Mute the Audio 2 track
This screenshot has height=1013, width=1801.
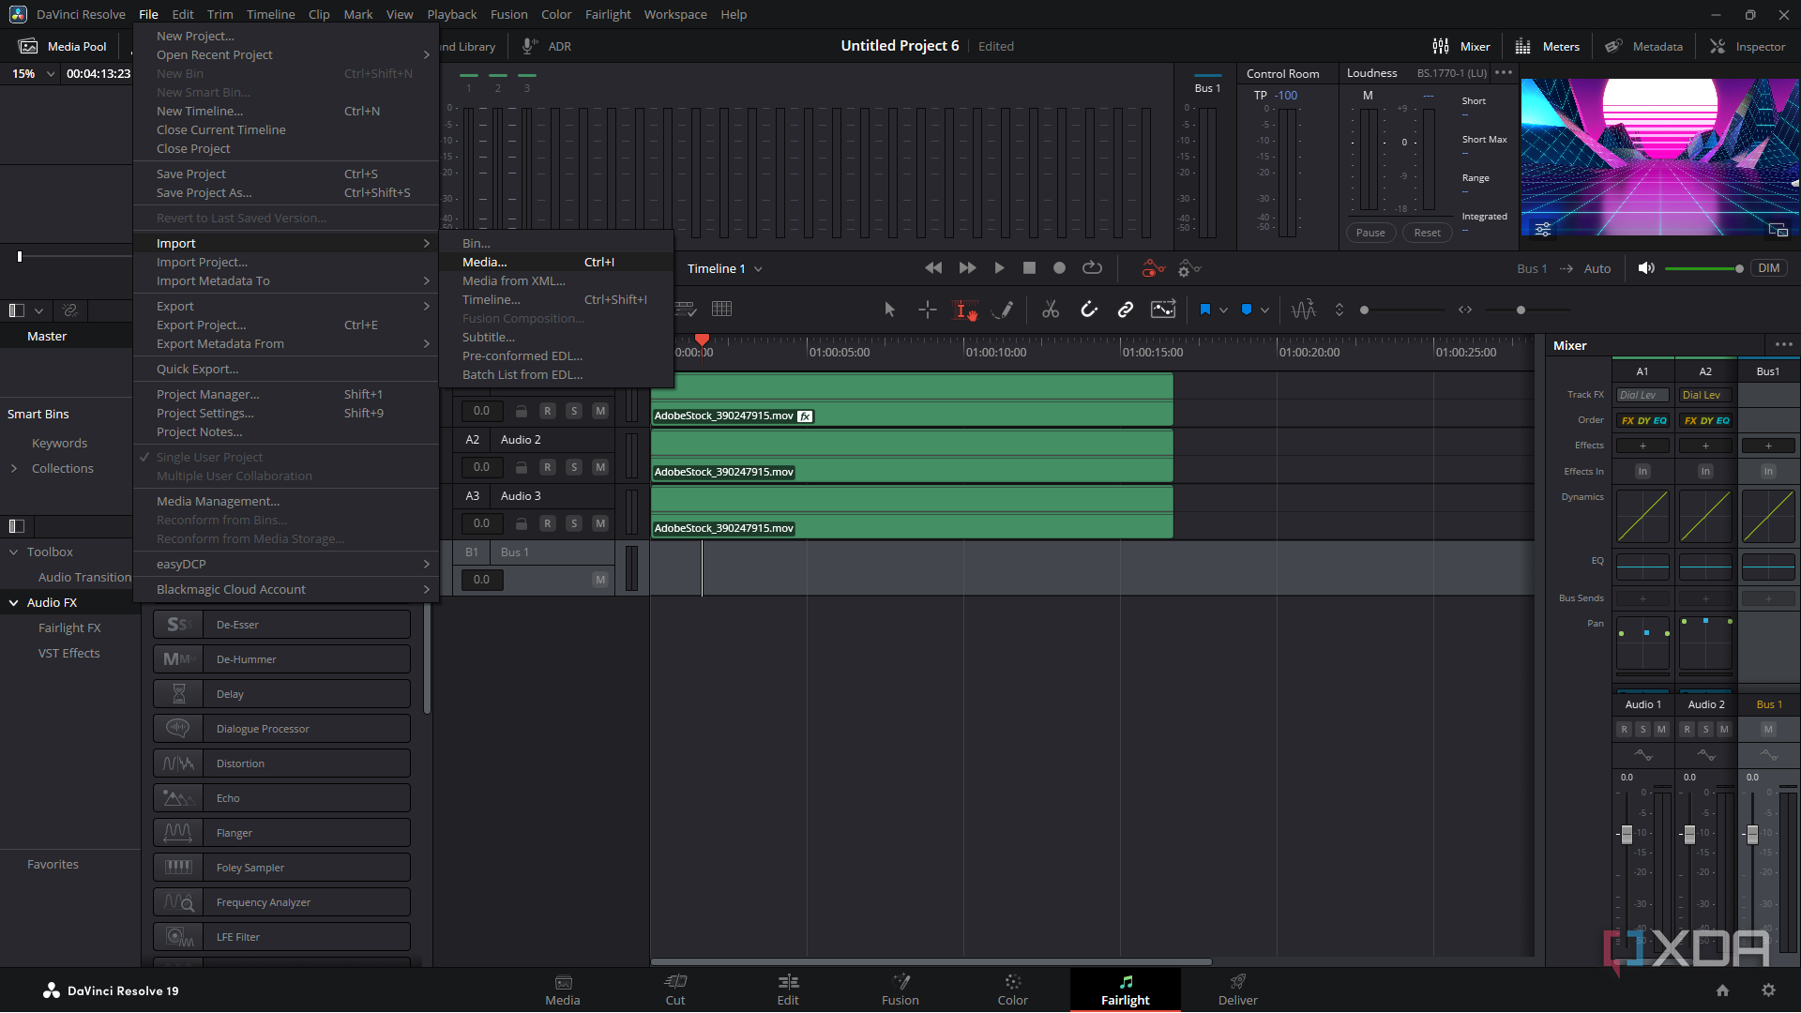(x=600, y=467)
